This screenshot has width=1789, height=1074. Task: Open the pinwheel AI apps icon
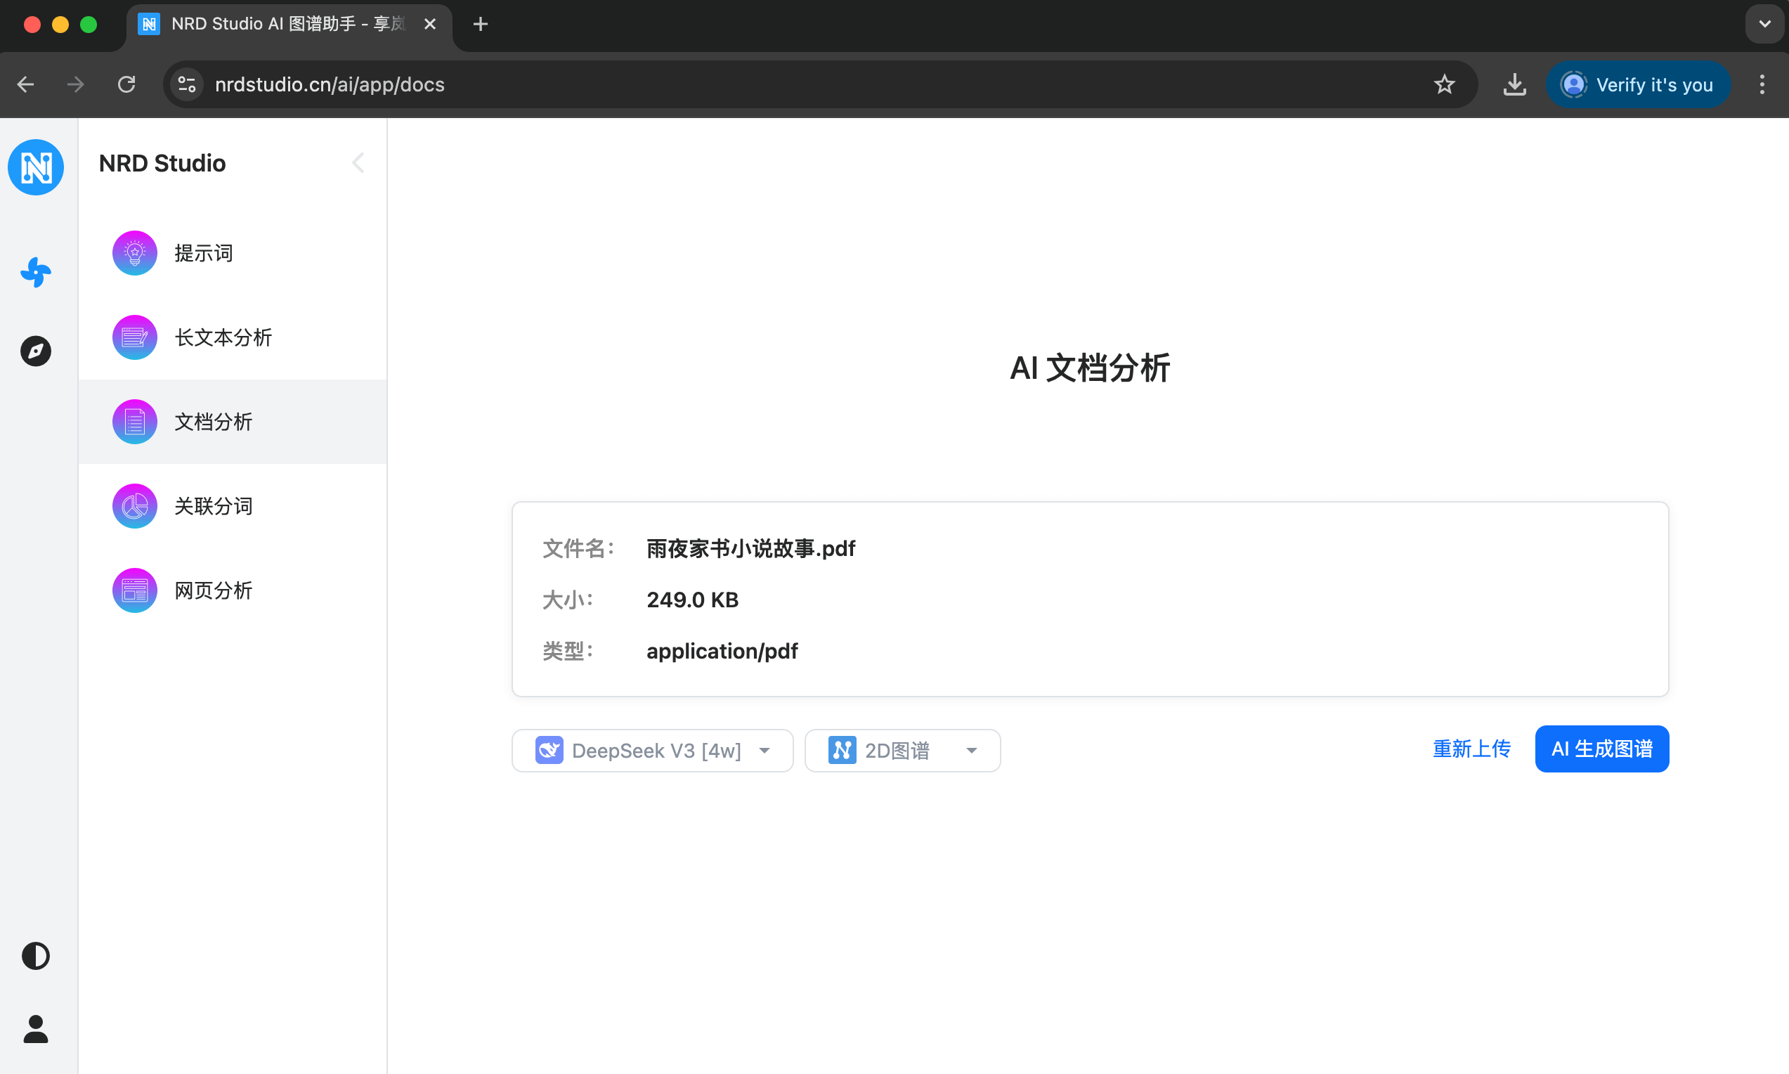click(x=35, y=273)
